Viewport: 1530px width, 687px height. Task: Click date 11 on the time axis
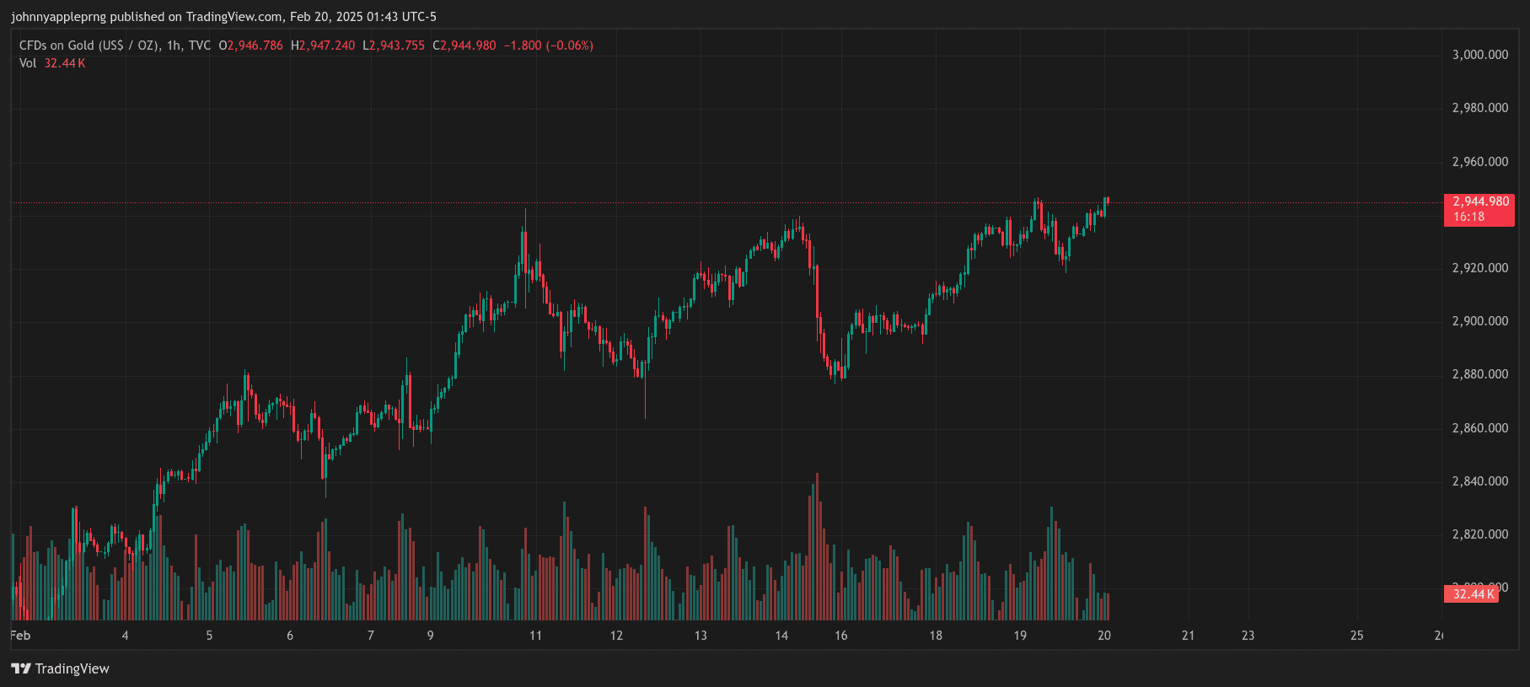tap(535, 636)
